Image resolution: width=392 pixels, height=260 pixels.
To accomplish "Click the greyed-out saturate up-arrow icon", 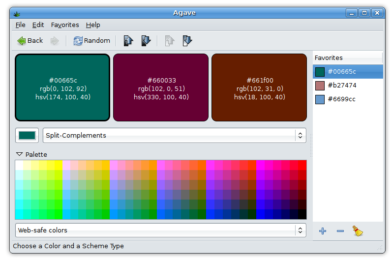I will pos(170,41).
